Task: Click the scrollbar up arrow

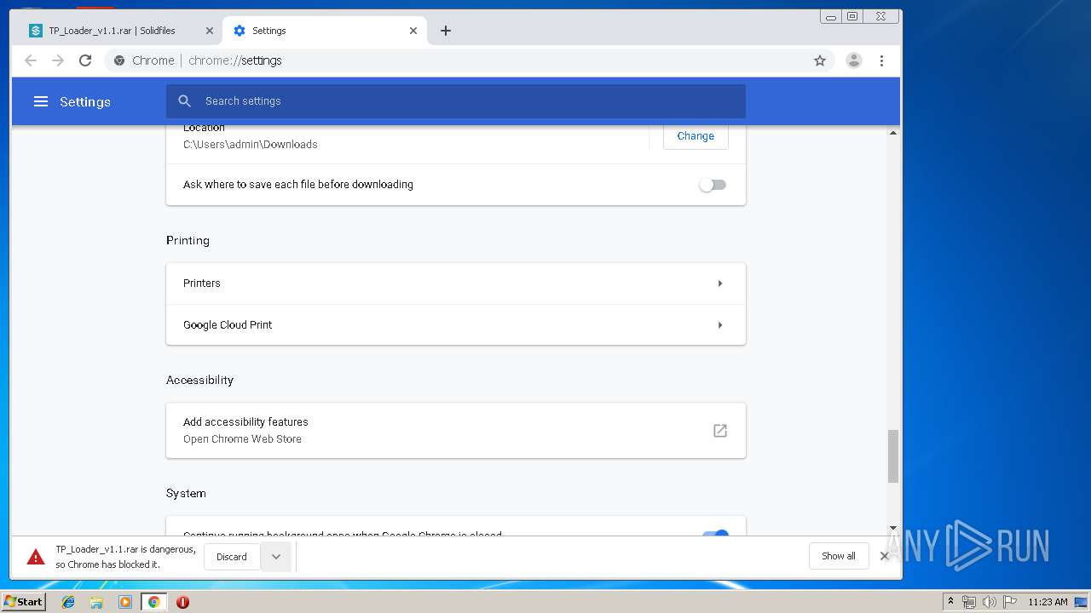Action: [893, 133]
